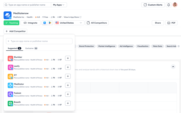Select the Ad Intelligence chip

[x=126, y=46]
